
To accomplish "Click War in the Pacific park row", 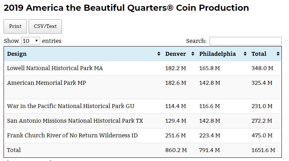I will (71, 106).
